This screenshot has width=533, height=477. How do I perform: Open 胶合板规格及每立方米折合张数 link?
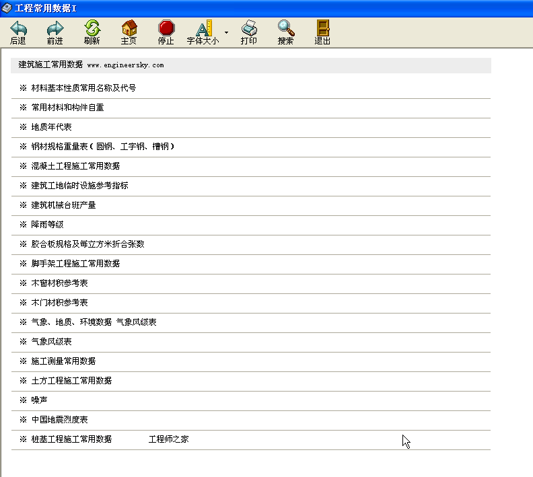[87, 244]
